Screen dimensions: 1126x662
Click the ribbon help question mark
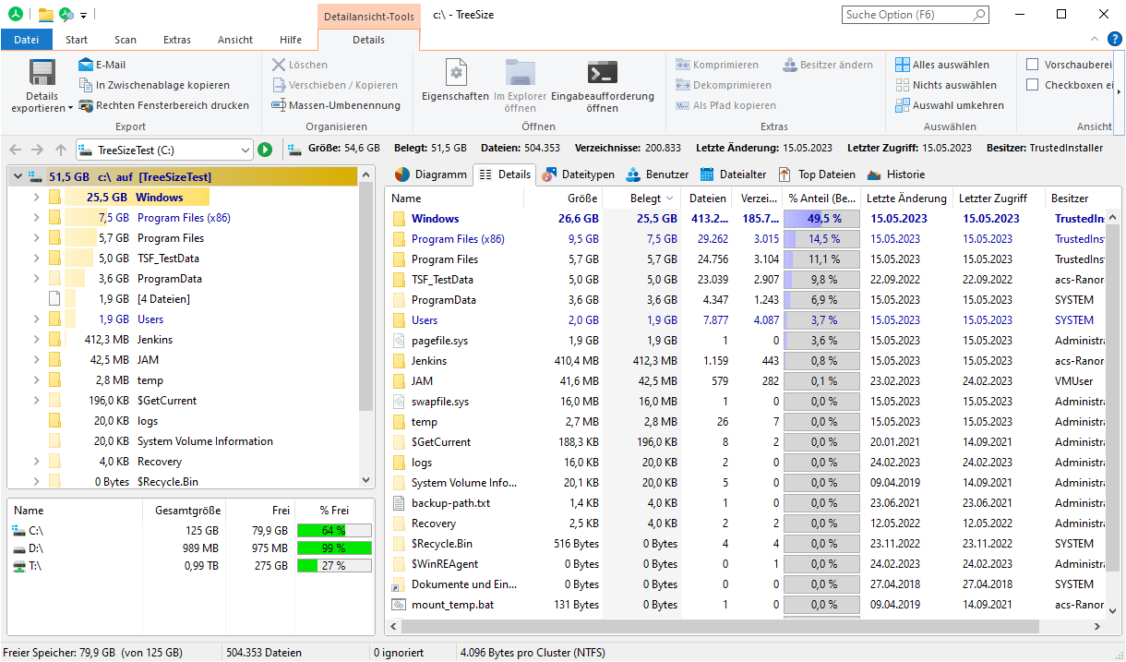tap(1116, 40)
